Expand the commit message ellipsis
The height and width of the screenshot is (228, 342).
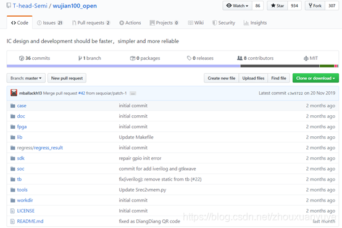(133, 94)
